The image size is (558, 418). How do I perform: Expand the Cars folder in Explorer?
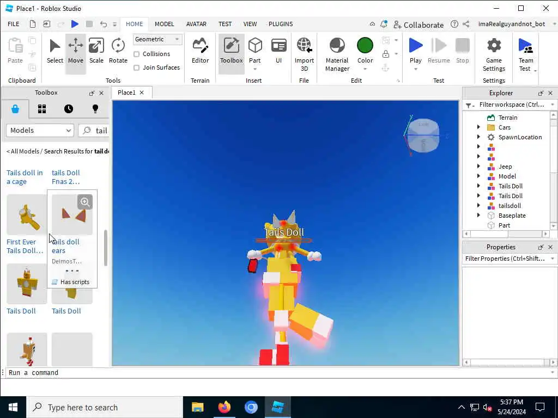click(478, 127)
